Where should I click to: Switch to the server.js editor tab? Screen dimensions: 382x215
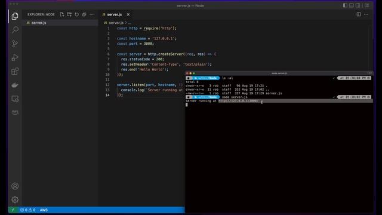[x=114, y=14]
